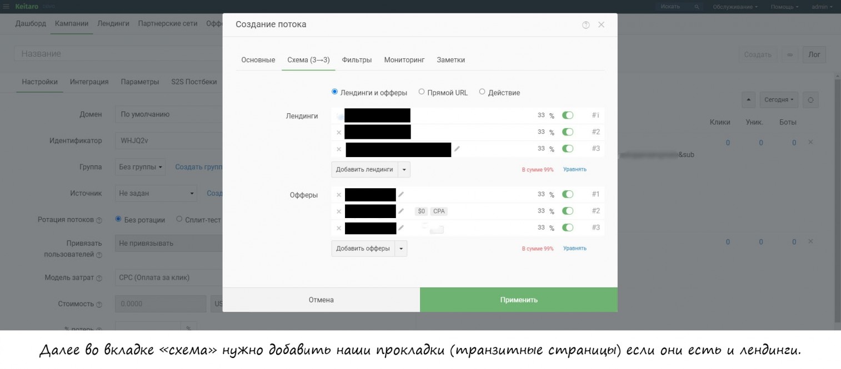Open the Сегодня date range dropdown
Image resolution: width=841 pixels, height=369 pixels.
pos(779,100)
